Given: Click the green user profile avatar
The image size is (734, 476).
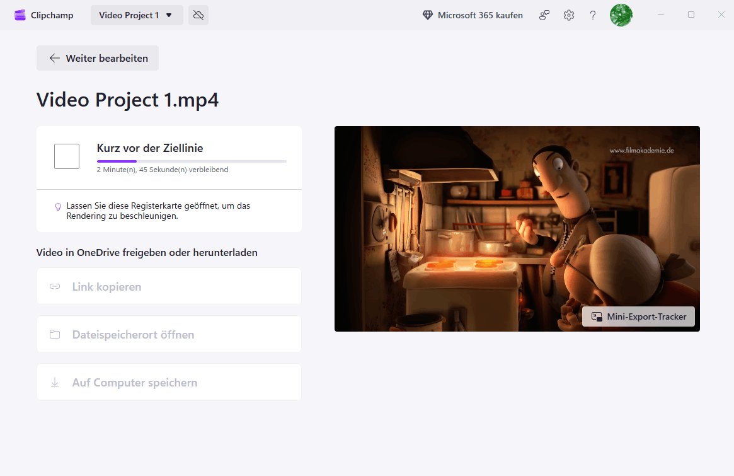Looking at the screenshot, I should 621,15.
